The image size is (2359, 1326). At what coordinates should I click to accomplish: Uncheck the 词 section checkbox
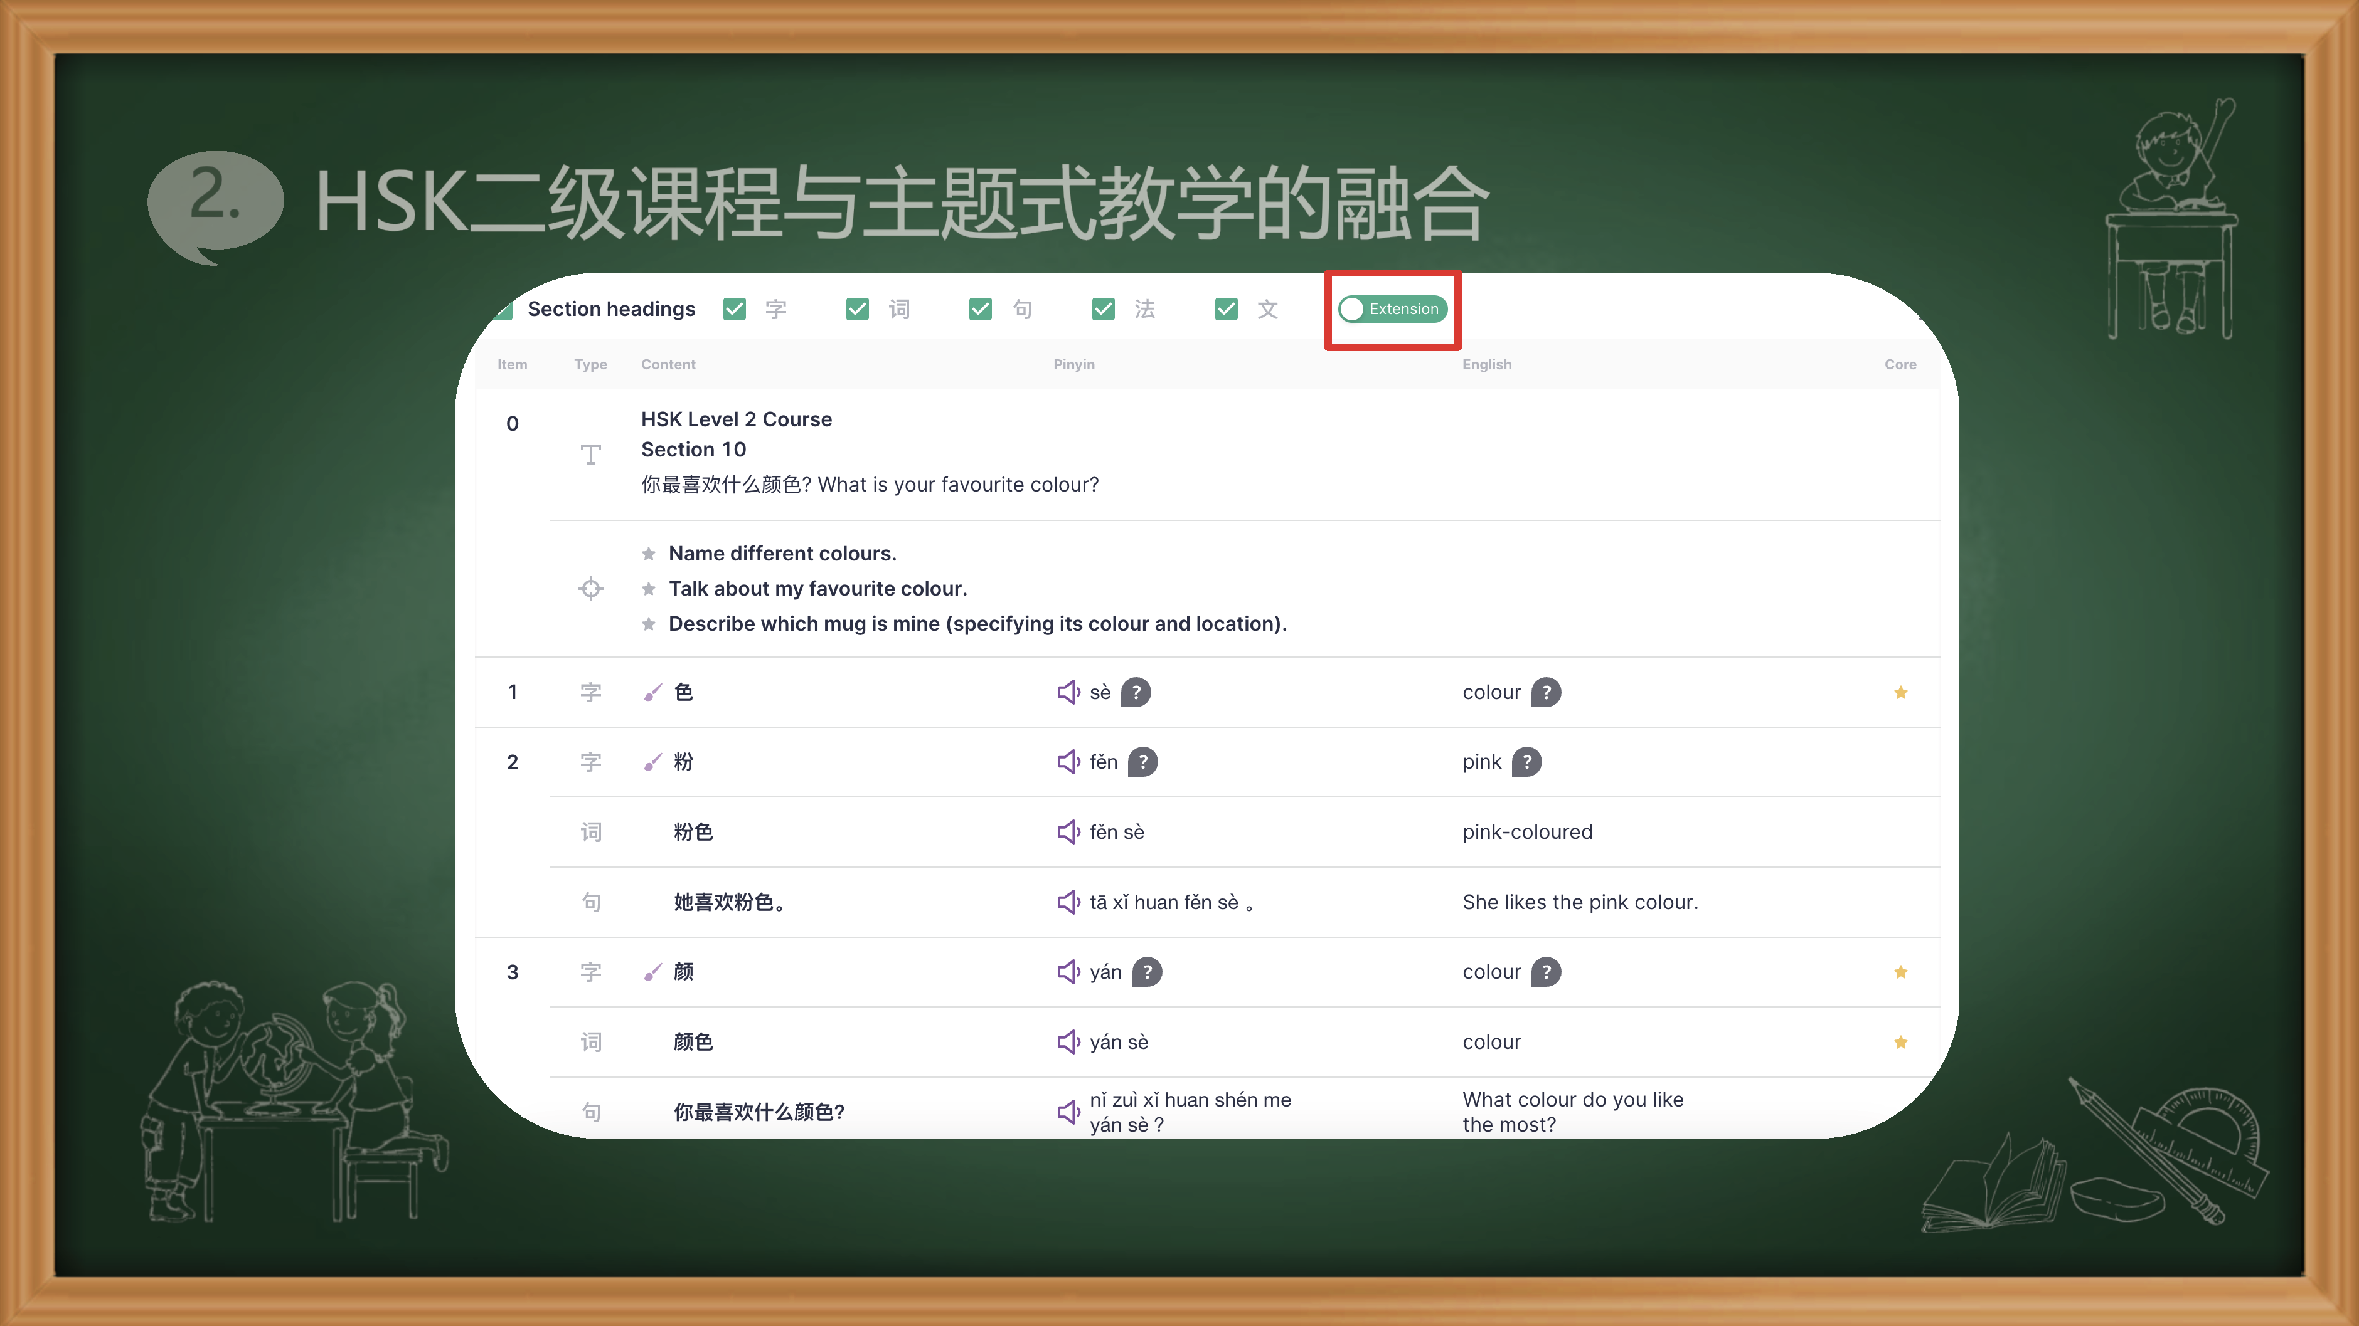pyautogui.click(x=857, y=309)
